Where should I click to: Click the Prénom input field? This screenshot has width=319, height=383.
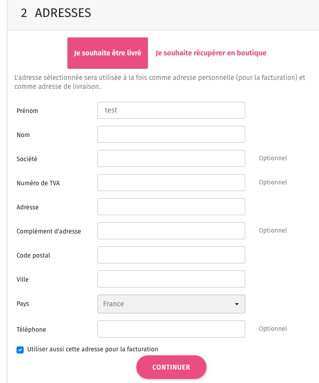coord(171,110)
